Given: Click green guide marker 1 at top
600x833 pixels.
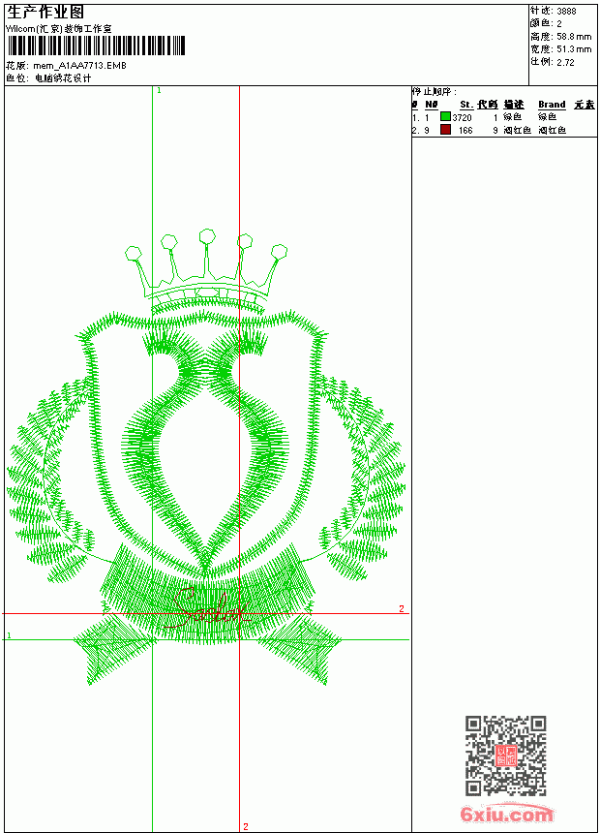Looking at the screenshot, I should pos(159,91).
